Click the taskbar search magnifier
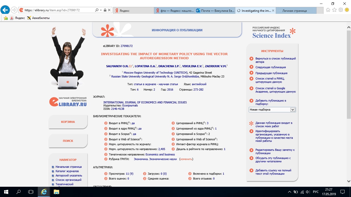 (18, 192)
